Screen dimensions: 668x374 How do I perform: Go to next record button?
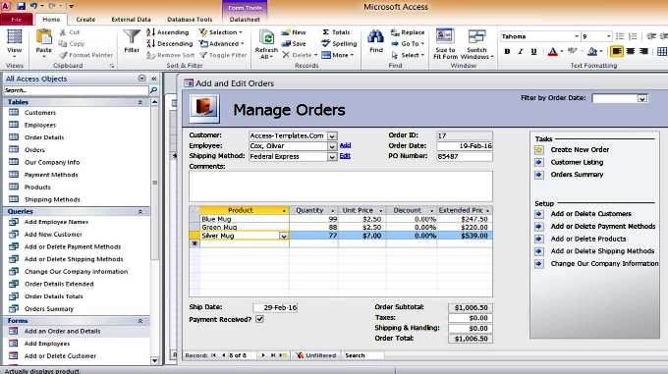[263, 355]
